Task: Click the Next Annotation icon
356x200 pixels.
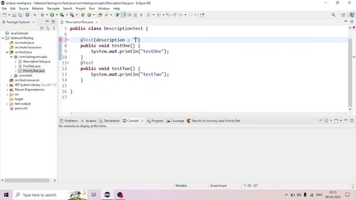Action: 149,15
